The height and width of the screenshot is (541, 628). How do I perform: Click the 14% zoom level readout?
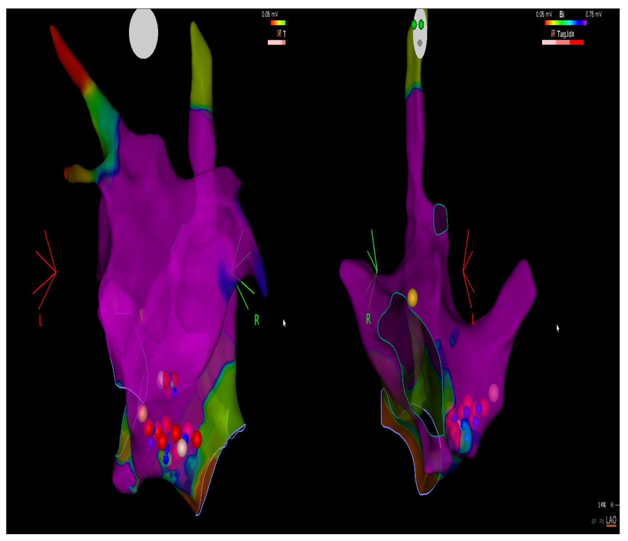[601, 505]
